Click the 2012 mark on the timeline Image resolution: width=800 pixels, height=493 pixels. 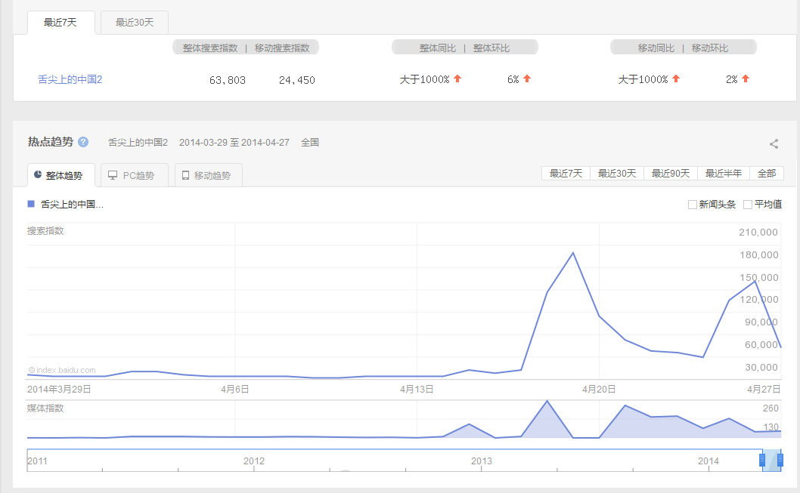pyautogui.click(x=254, y=461)
